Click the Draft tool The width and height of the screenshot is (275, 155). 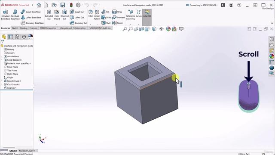pyautogui.click(x=106, y=17)
